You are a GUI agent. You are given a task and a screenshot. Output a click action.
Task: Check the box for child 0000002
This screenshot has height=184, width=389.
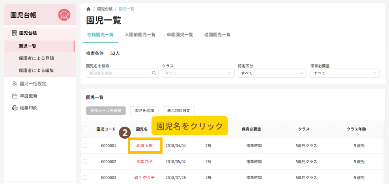coord(85,162)
